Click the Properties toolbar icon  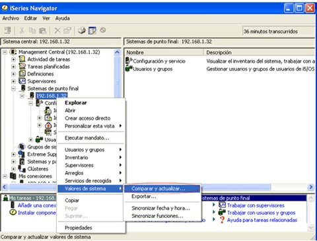tap(67, 30)
